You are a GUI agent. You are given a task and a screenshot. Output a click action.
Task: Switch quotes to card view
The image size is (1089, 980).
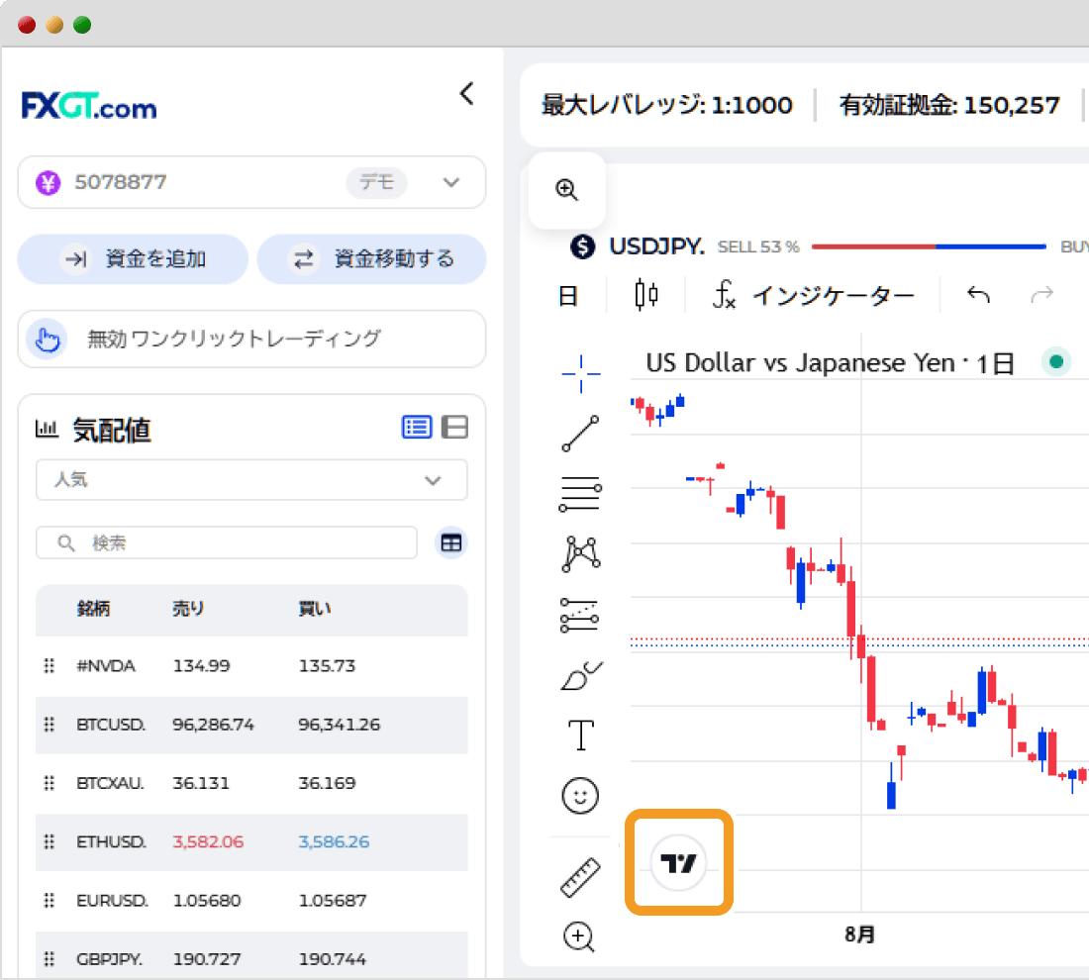tap(455, 427)
